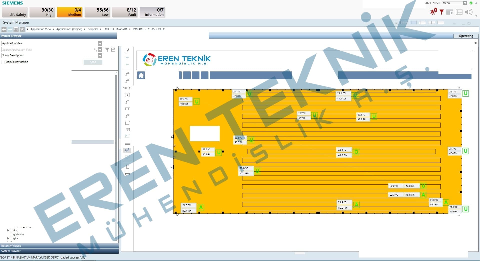Click the save icon beside search filter

113,50
